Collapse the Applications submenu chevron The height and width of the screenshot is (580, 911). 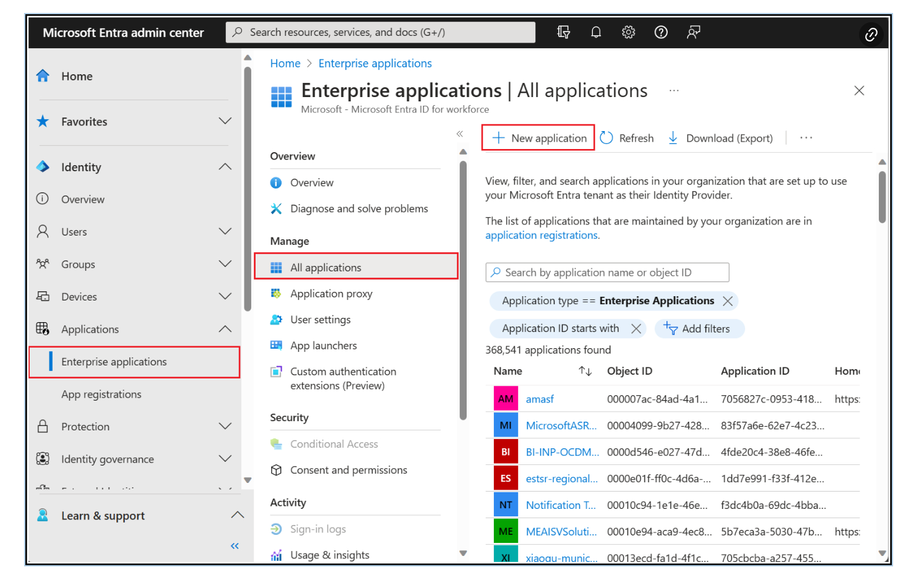[x=225, y=329]
